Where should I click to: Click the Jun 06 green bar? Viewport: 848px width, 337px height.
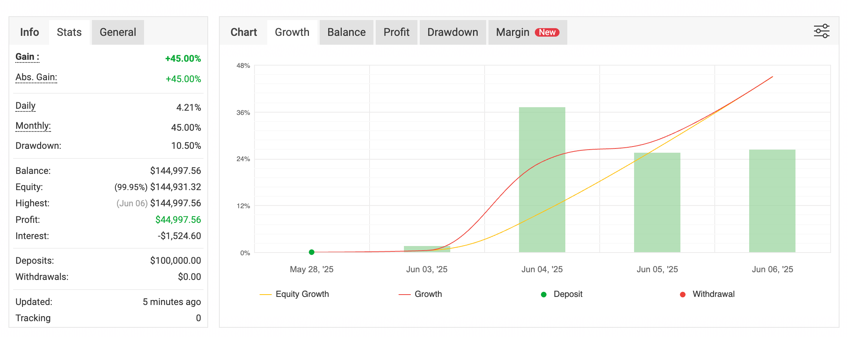(772, 201)
